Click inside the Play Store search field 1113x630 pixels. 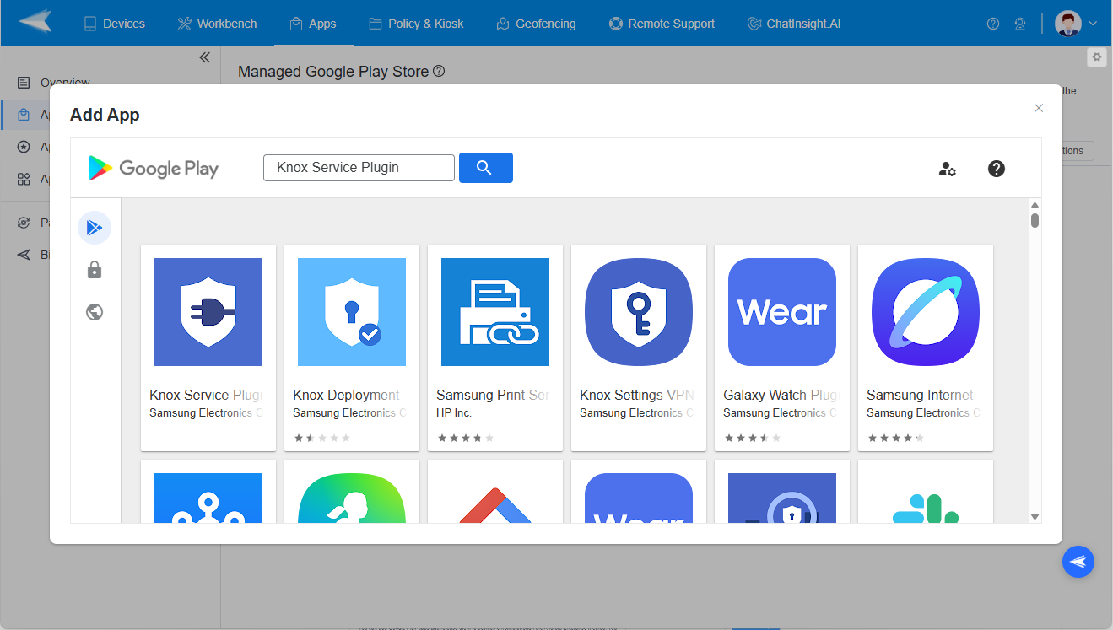[x=358, y=167]
